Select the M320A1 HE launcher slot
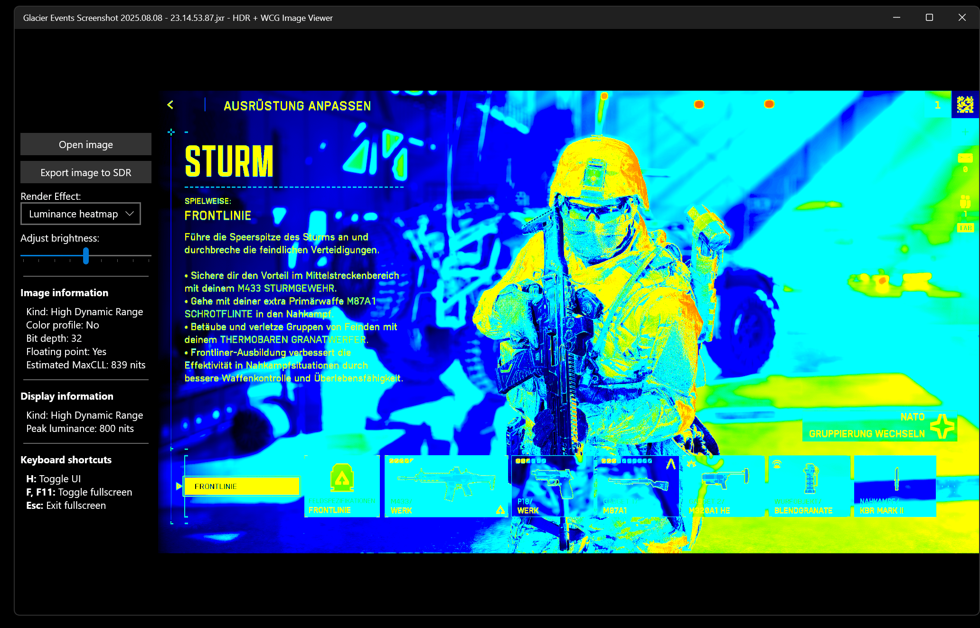Viewport: 980px width, 628px height. click(724, 486)
